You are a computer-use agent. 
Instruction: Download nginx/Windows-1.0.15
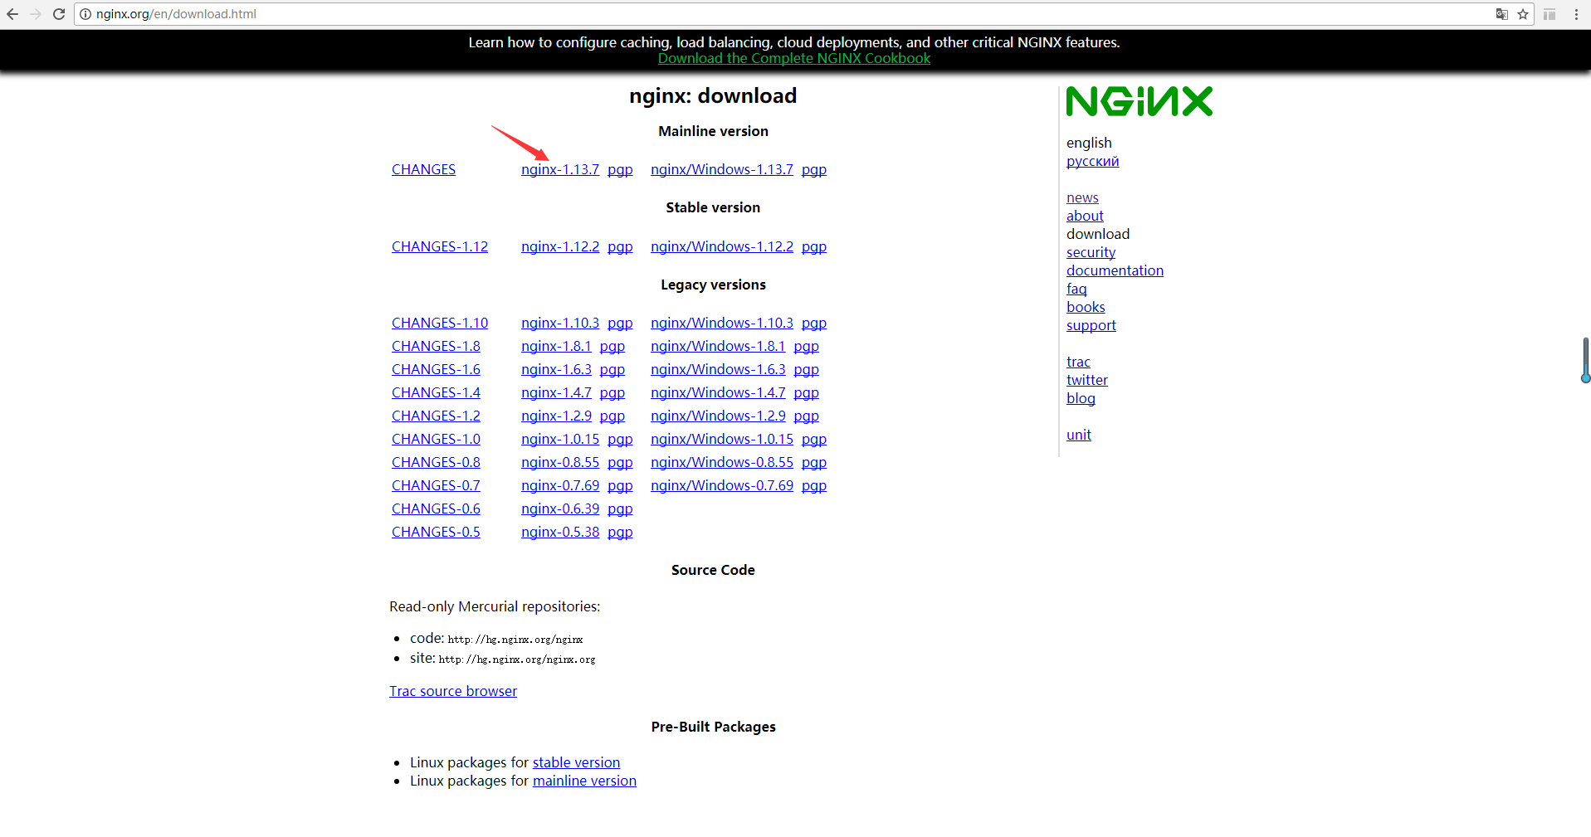(722, 439)
